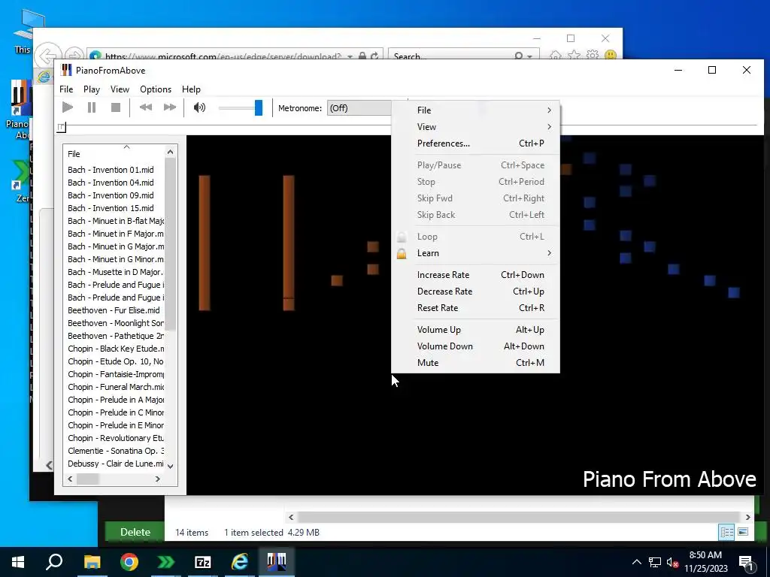The image size is (770, 577).
Task: Select Bach - Minuet in F Major file
Action: point(116,234)
